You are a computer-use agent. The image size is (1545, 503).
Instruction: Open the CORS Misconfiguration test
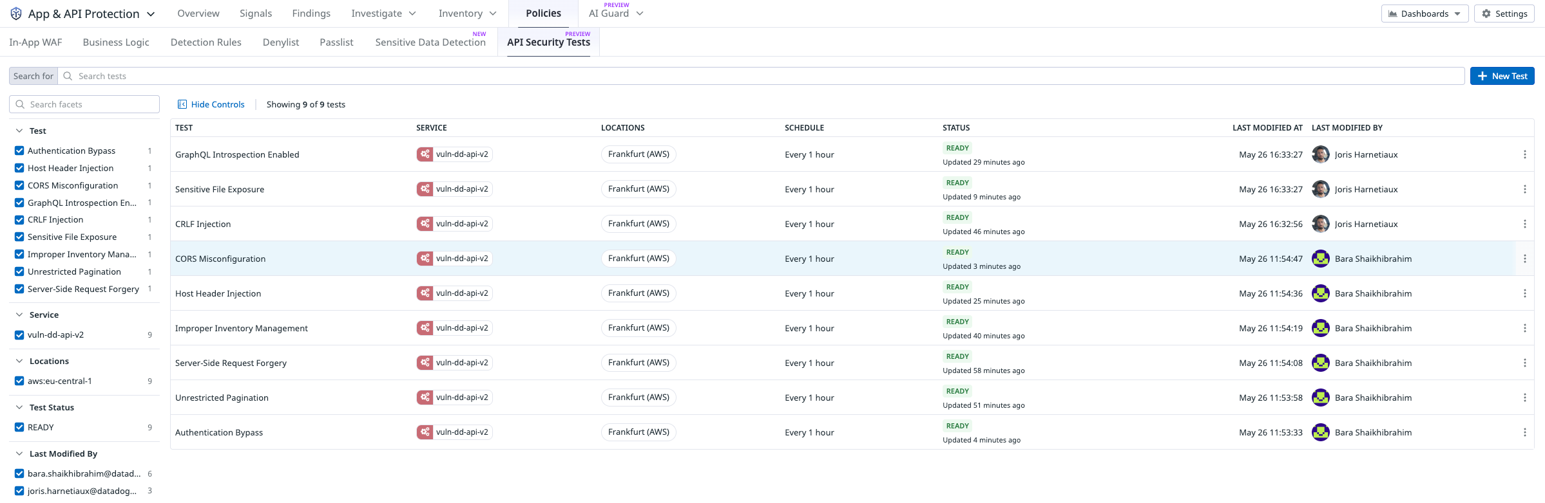tap(220, 259)
